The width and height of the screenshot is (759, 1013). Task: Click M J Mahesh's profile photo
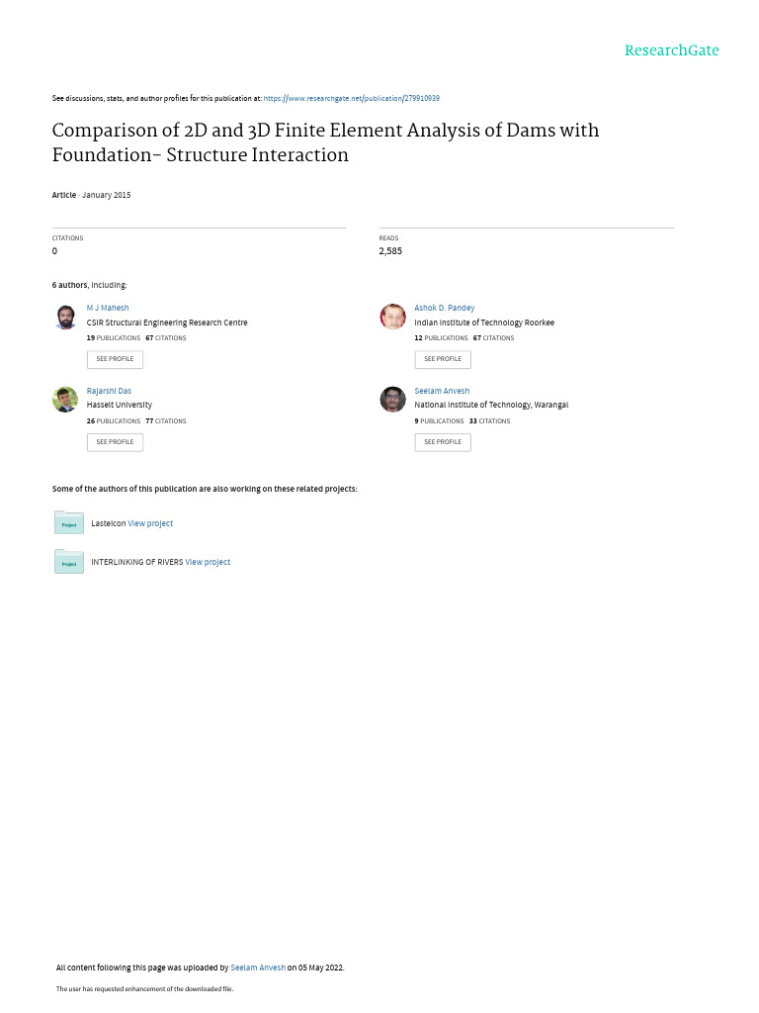pos(65,317)
